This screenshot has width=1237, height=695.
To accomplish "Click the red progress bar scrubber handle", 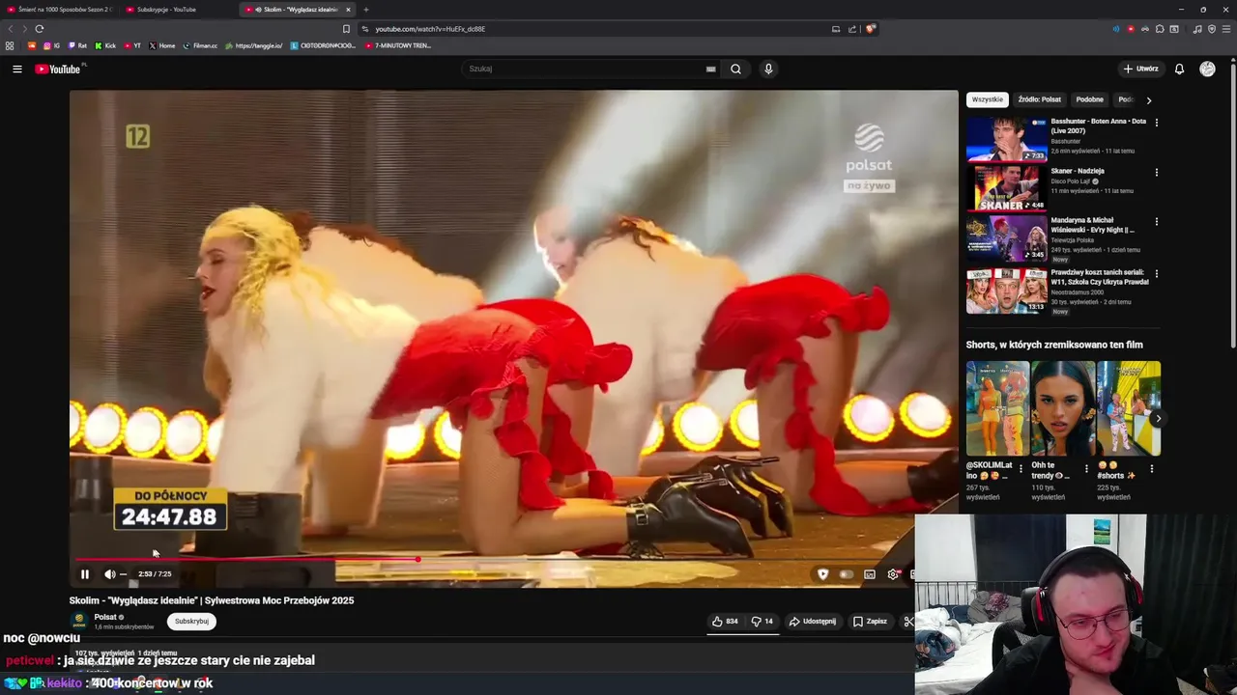I will (x=417, y=559).
